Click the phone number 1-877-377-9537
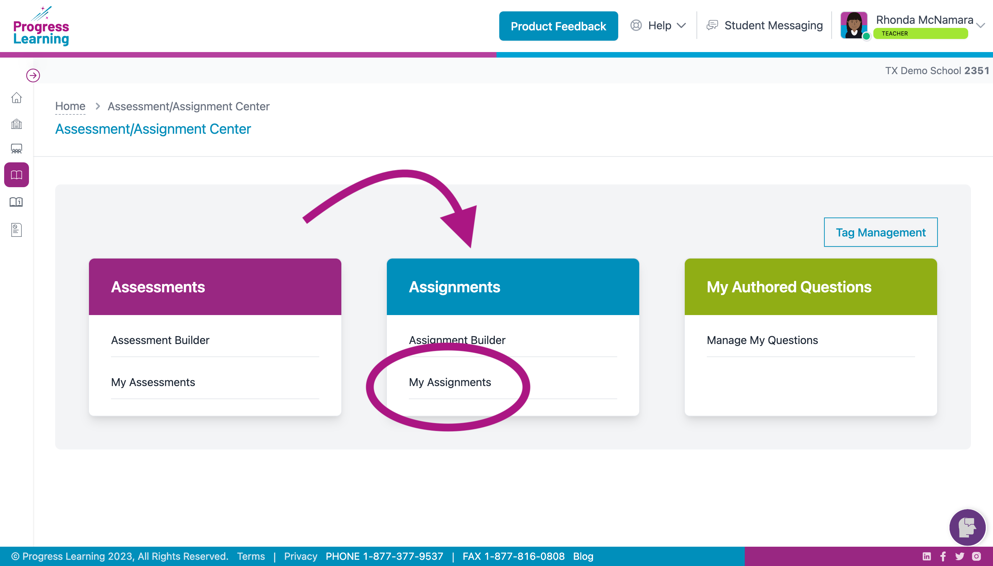The height and width of the screenshot is (566, 993). coord(403,556)
